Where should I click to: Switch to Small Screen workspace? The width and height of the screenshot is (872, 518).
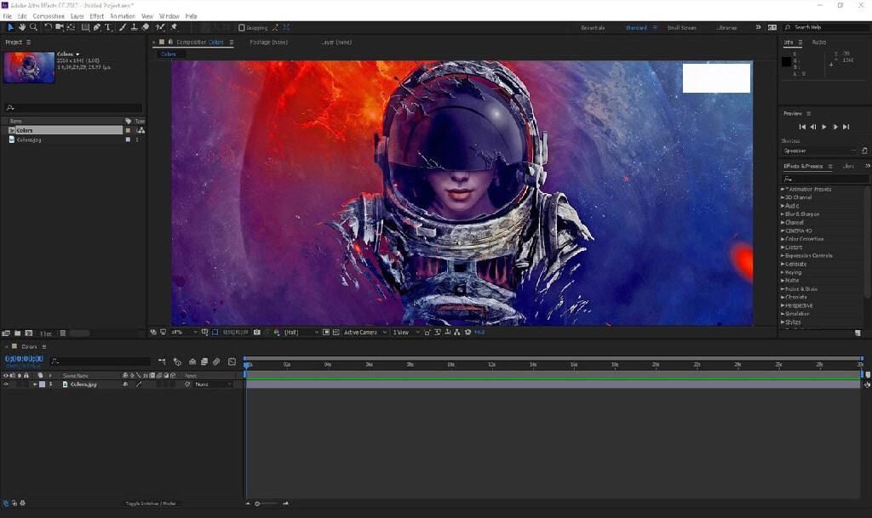pos(681,27)
